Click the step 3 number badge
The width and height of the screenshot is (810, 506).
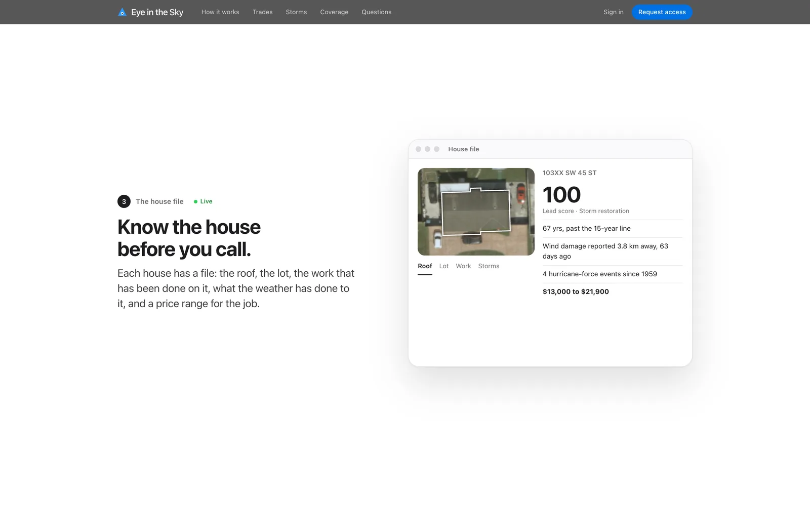(x=124, y=201)
